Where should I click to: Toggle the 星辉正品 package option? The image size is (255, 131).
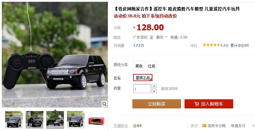(x=143, y=78)
